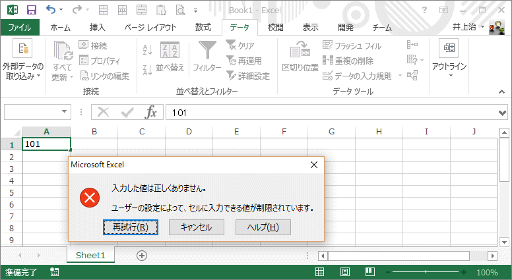Open the ファイル tab
The width and height of the screenshot is (512, 280).
coord(20,28)
